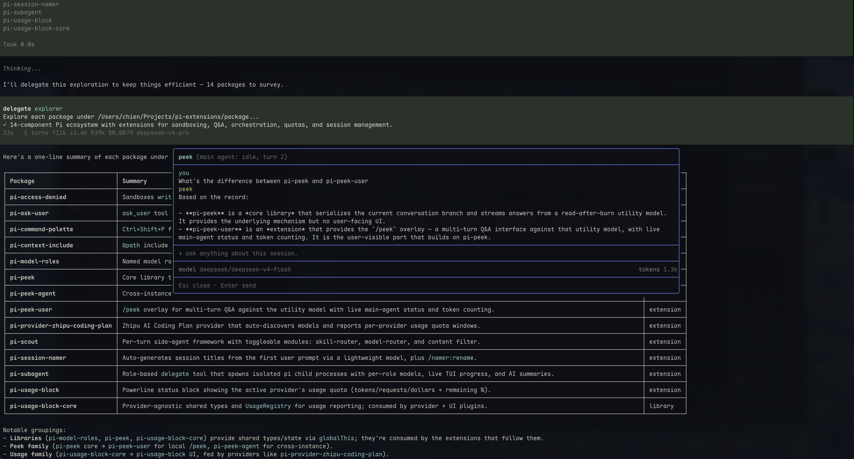Click the pi-ask-user package cell
The image size is (854, 459).
(61, 213)
